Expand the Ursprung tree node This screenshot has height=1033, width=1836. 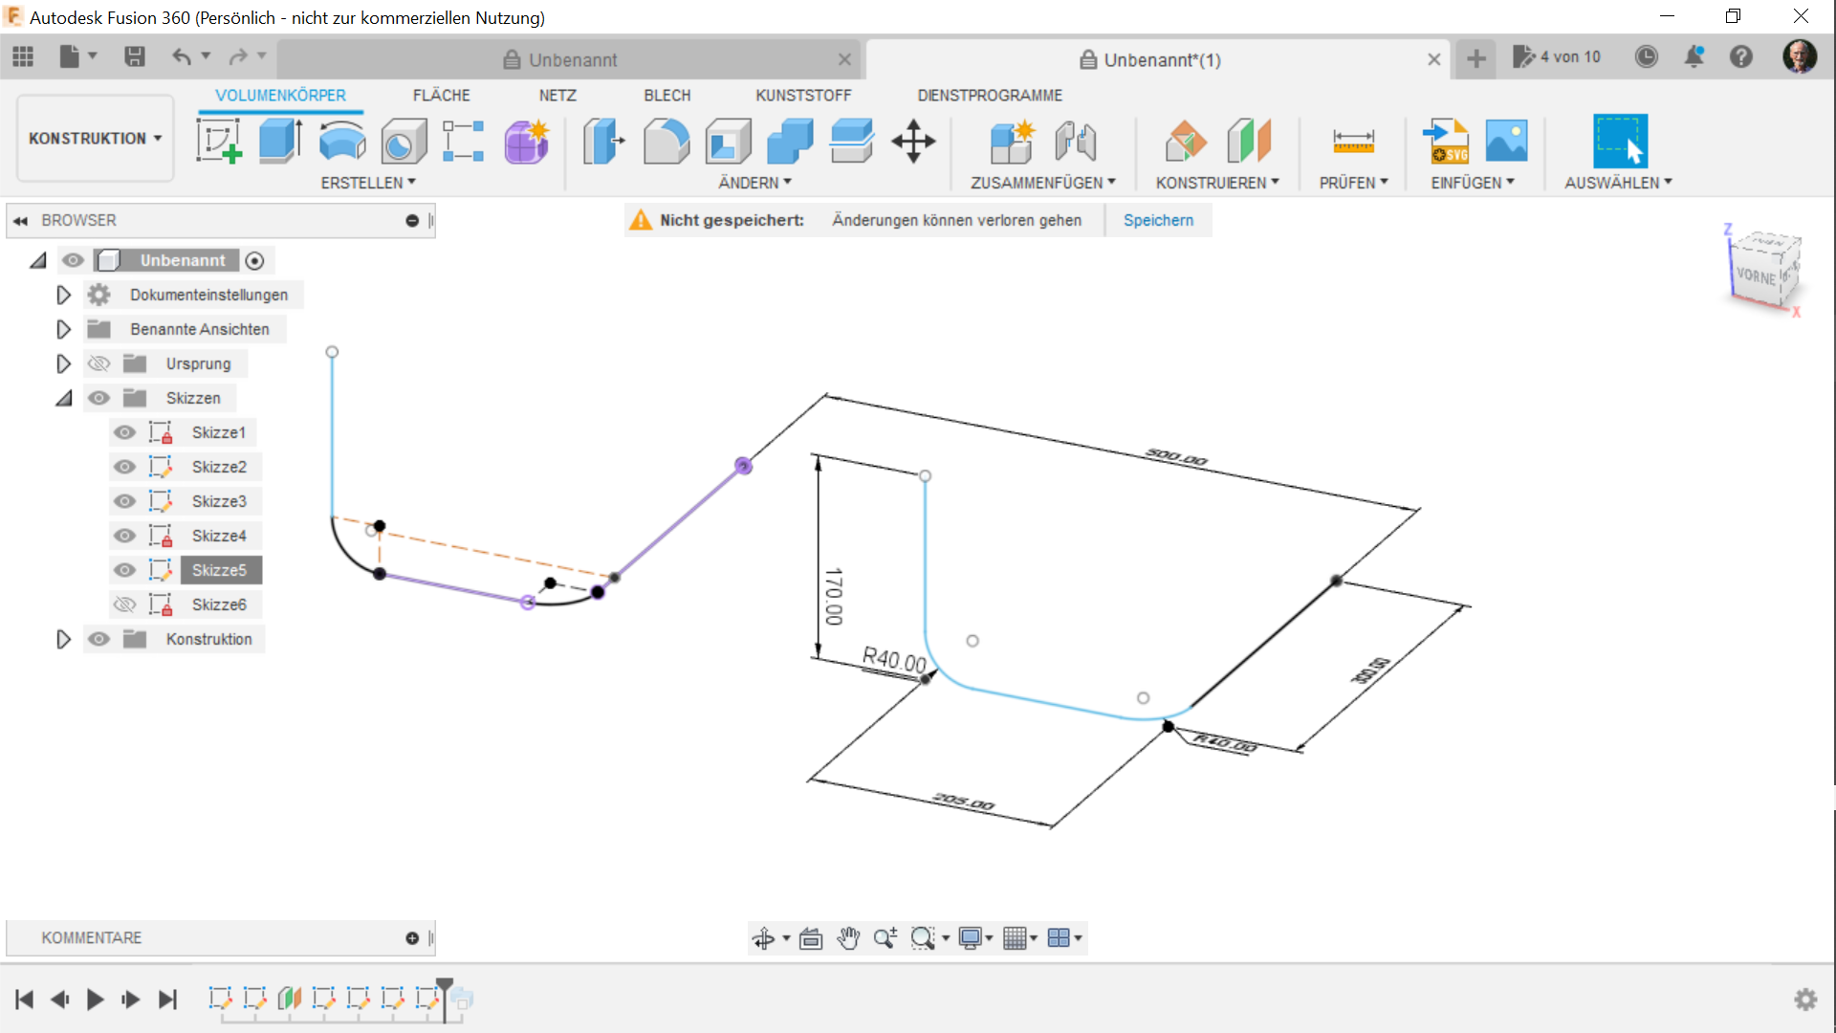pos(63,363)
